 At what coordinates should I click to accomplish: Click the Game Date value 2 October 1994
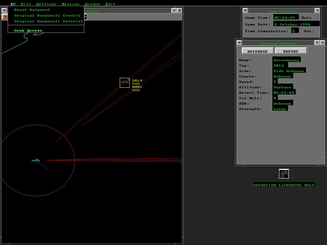tap(296, 24)
